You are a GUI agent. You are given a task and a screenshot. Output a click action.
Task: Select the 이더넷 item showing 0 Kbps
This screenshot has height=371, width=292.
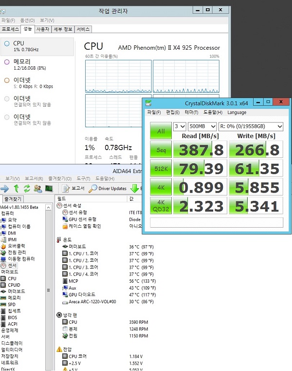tap(37, 83)
